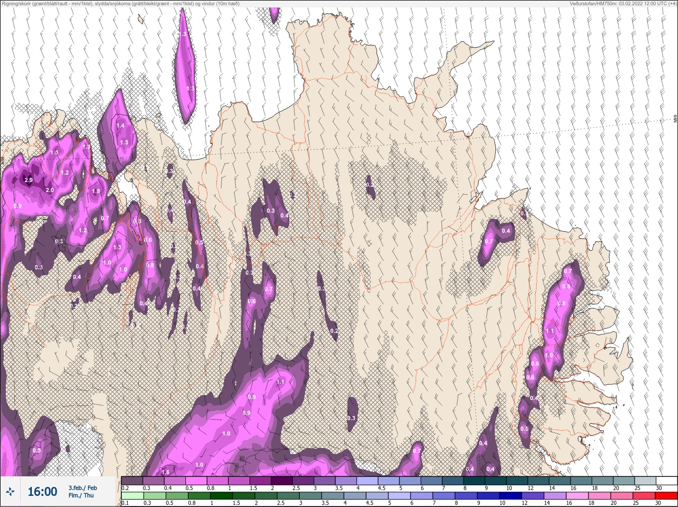Click the 1.6 precipitation value on the map
678x507 pixels.
click(165, 472)
